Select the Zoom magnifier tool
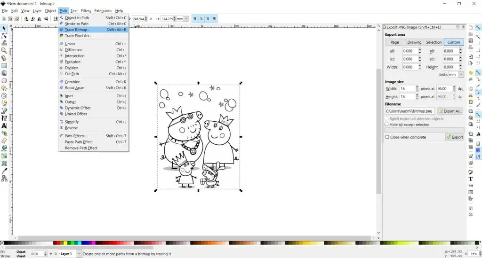The width and height of the screenshot is (482, 258). pyautogui.click(x=4, y=51)
